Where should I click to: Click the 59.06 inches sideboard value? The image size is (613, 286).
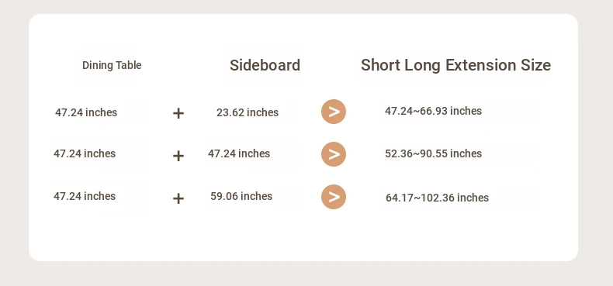click(x=241, y=196)
